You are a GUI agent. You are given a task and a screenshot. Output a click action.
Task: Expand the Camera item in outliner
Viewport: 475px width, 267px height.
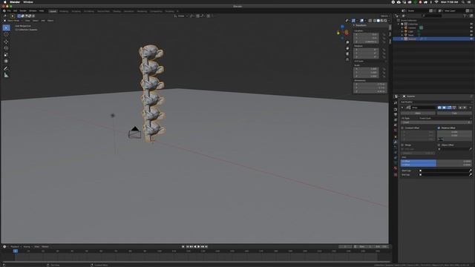pos(402,27)
